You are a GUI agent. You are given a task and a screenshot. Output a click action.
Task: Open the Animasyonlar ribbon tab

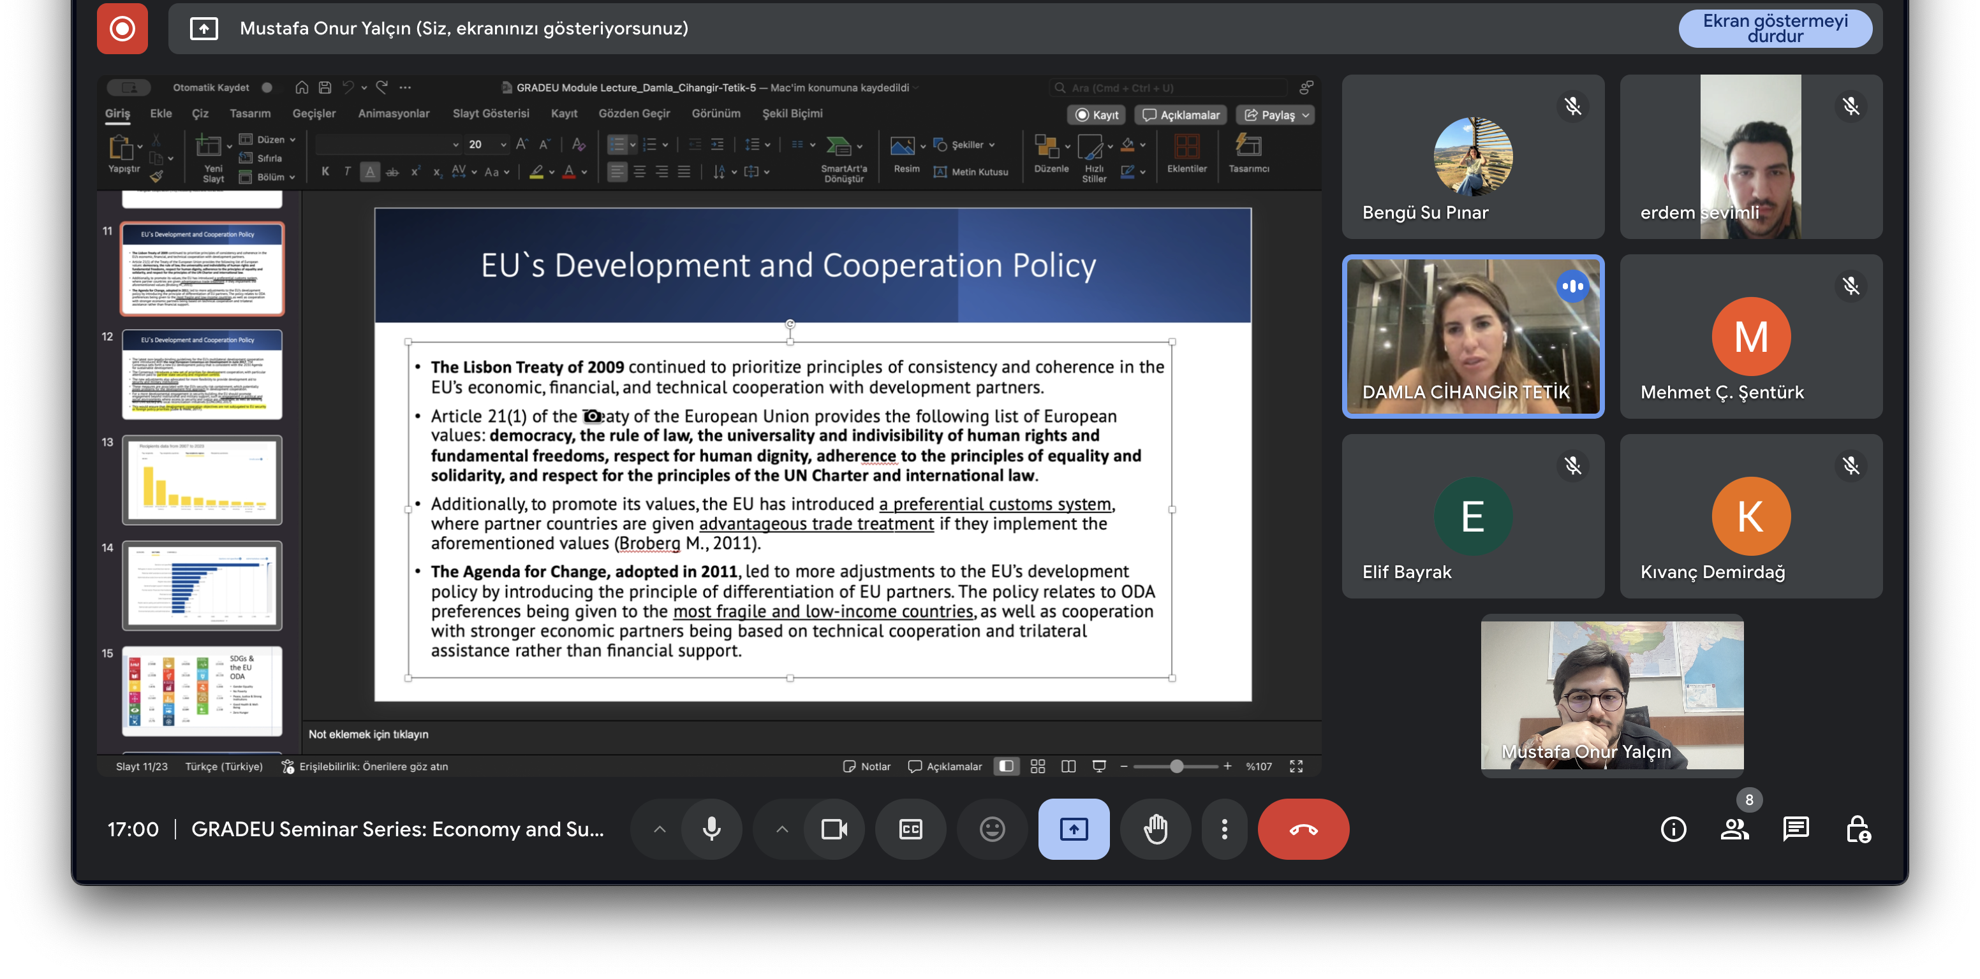coord(394,113)
